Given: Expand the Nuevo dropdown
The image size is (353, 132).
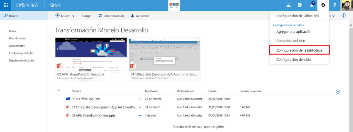Looking at the screenshot, I should 65,16.
